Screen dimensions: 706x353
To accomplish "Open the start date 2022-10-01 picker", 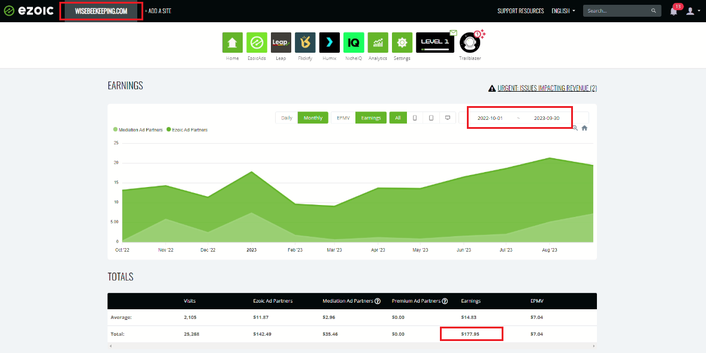I will coord(490,118).
